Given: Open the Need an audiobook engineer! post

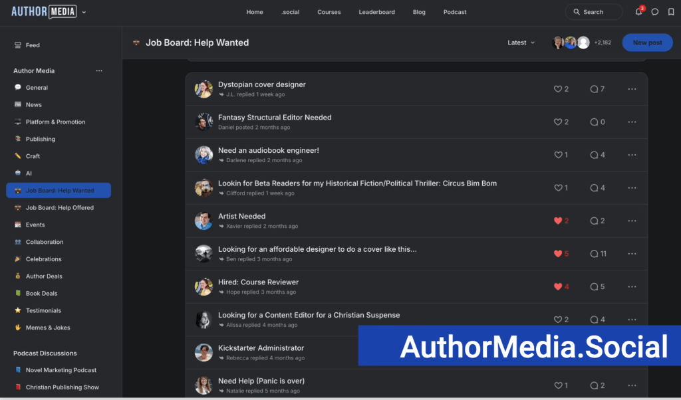Looking at the screenshot, I should (268, 150).
